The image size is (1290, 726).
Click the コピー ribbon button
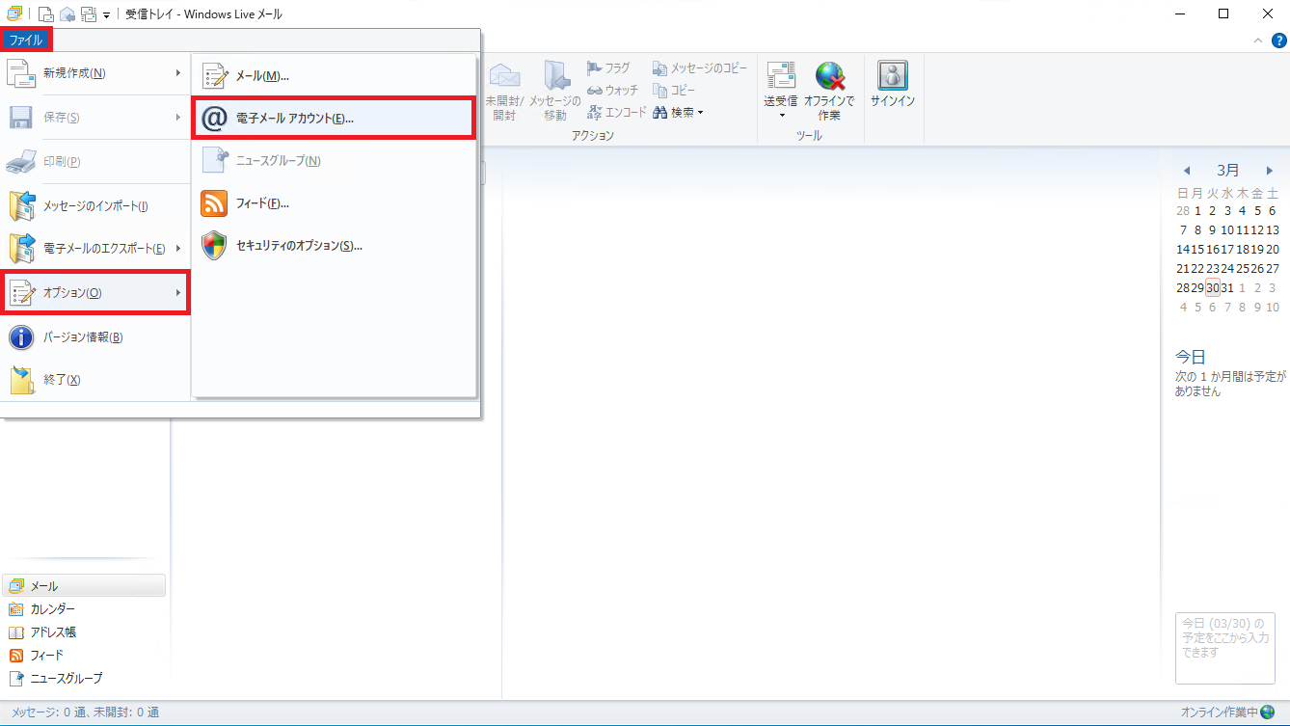click(x=674, y=90)
